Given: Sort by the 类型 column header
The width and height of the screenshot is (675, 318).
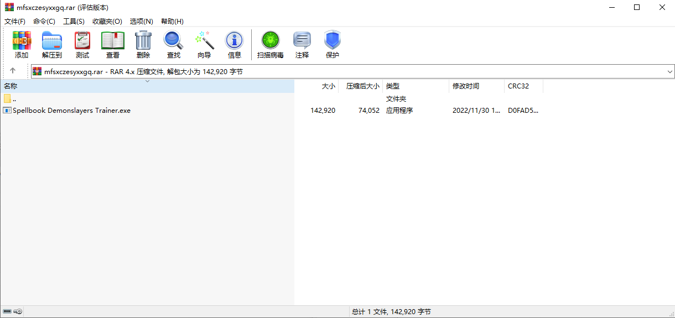Looking at the screenshot, I should [x=416, y=86].
